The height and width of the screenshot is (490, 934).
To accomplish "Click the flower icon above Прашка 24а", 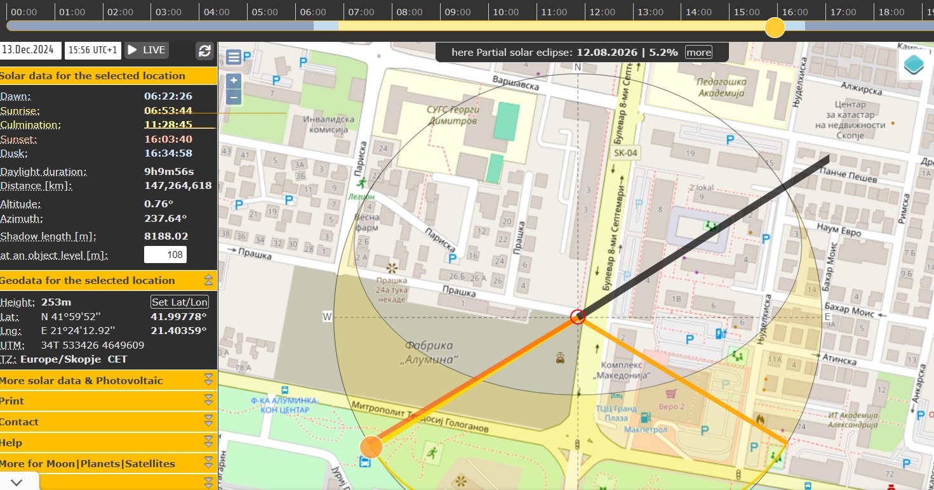I will coord(391,267).
